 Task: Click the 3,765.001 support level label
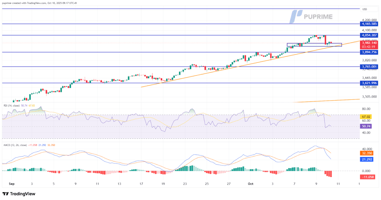tap(369, 67)
